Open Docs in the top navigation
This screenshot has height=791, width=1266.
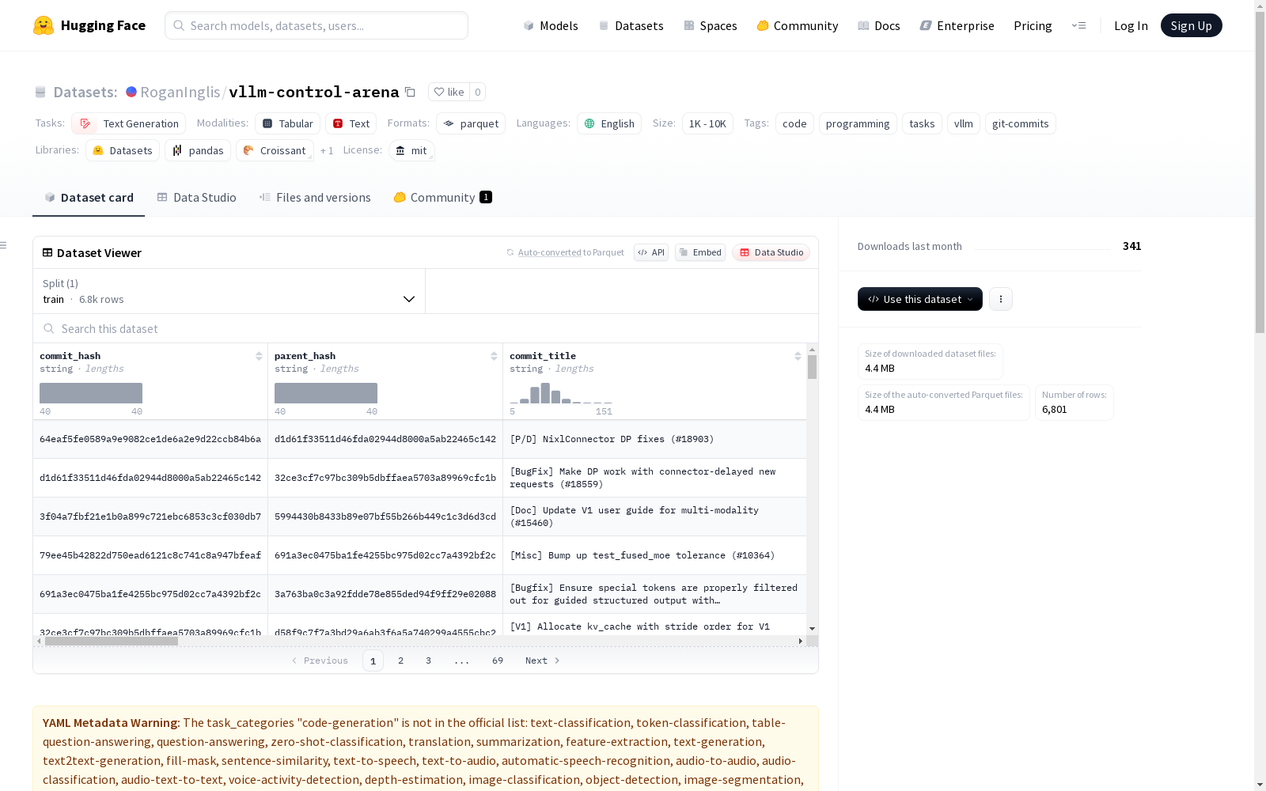tap(879, 25)
